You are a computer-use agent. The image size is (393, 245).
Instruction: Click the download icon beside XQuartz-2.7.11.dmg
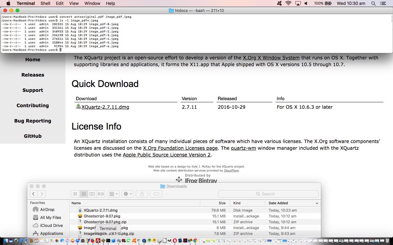(x=78, y=107)
